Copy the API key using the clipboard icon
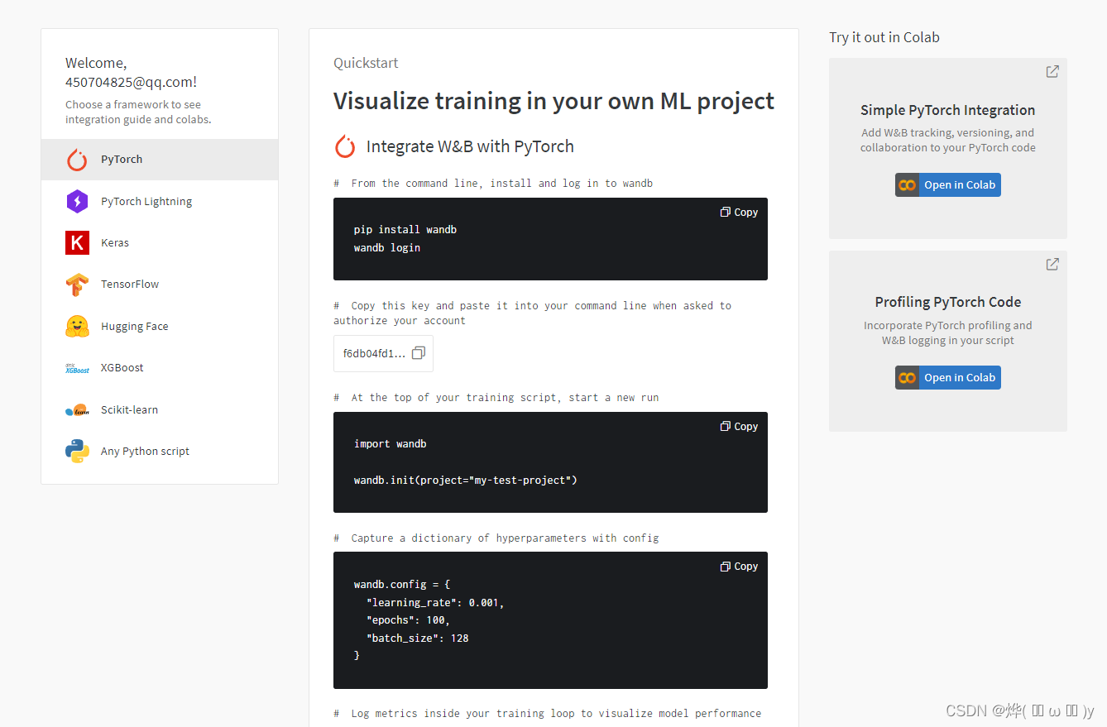Image resolution: width=1107 pixels, height=727 pixels. point(419,353)
